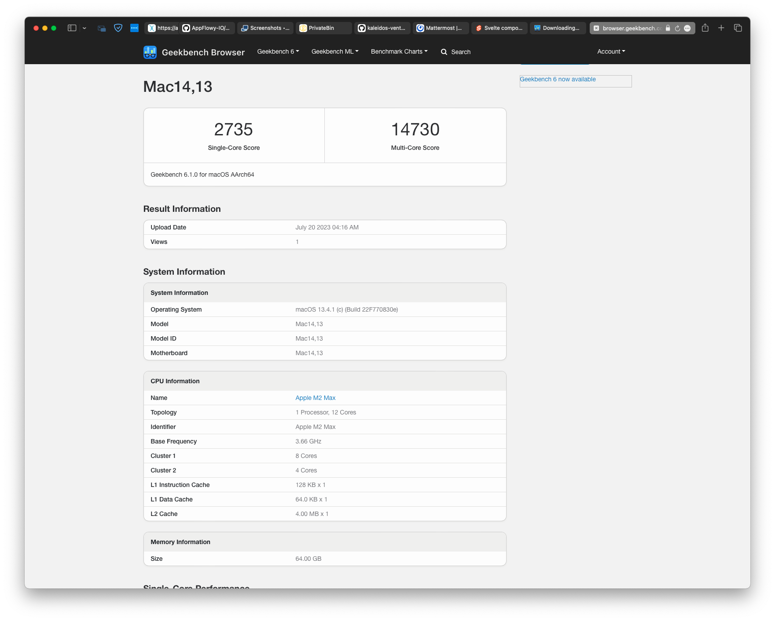This screenshot has height=621, width=775.
Task: Switch to the Screenshots tab
Action: [265, 28]
